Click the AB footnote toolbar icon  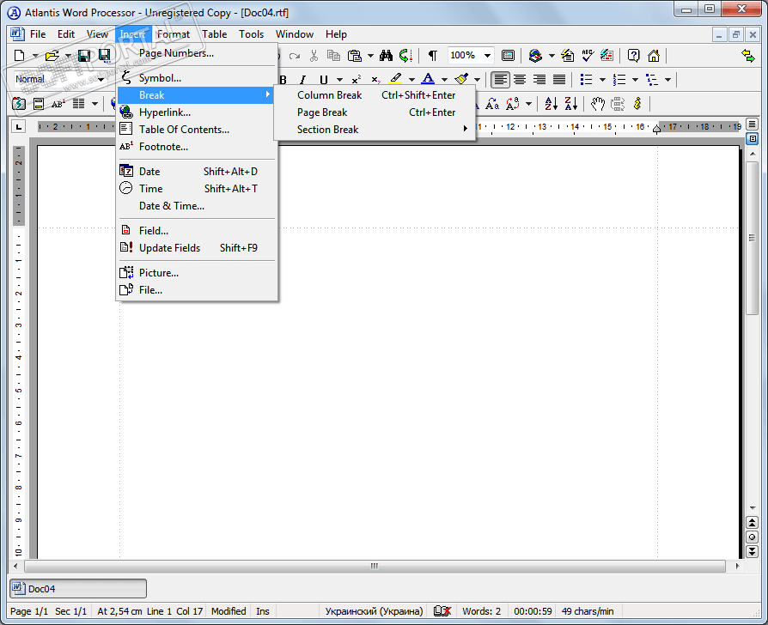(x=58, y=104)
